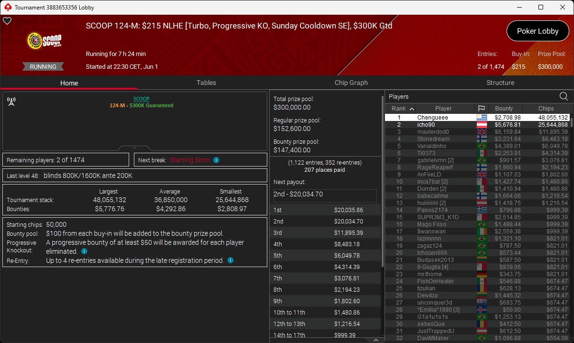Viewport: 574px width, 343px height.
Task: Select player Vanaldinho in the list
Action: point(477,146)
